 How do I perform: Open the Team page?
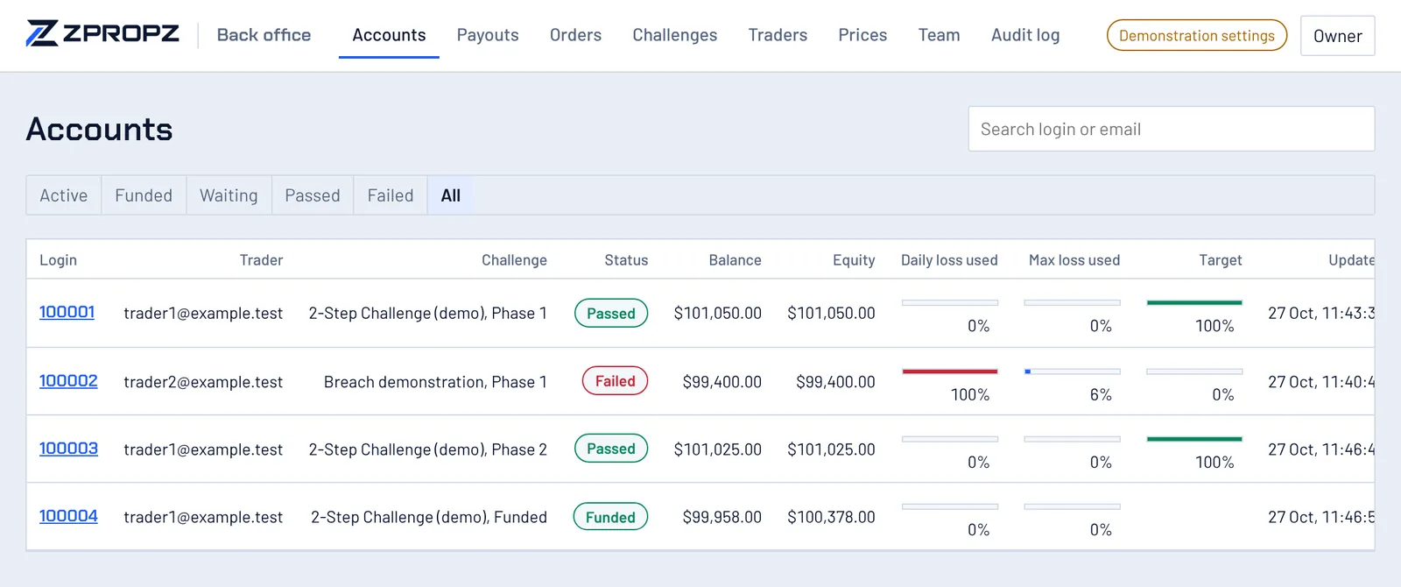click(939, 35)
